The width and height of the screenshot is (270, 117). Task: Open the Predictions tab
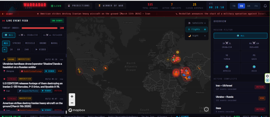79,6
